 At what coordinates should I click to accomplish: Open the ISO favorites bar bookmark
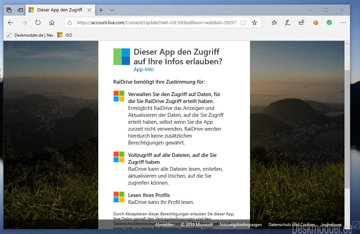click(x=65, y=35)
